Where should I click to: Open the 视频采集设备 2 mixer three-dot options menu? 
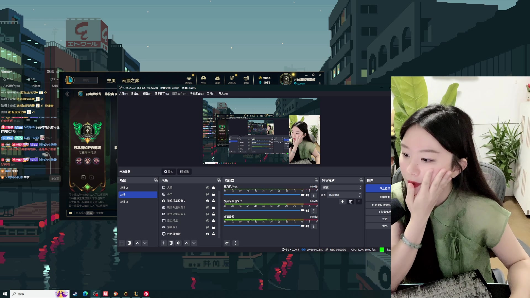pos(314,211)
